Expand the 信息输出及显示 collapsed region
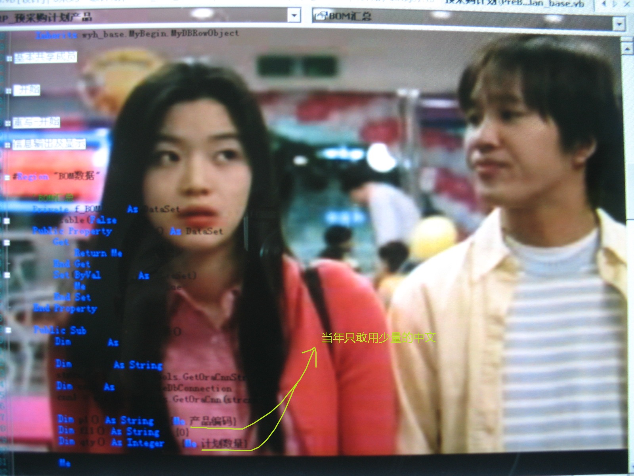The image size is (634, 476). 8,145
